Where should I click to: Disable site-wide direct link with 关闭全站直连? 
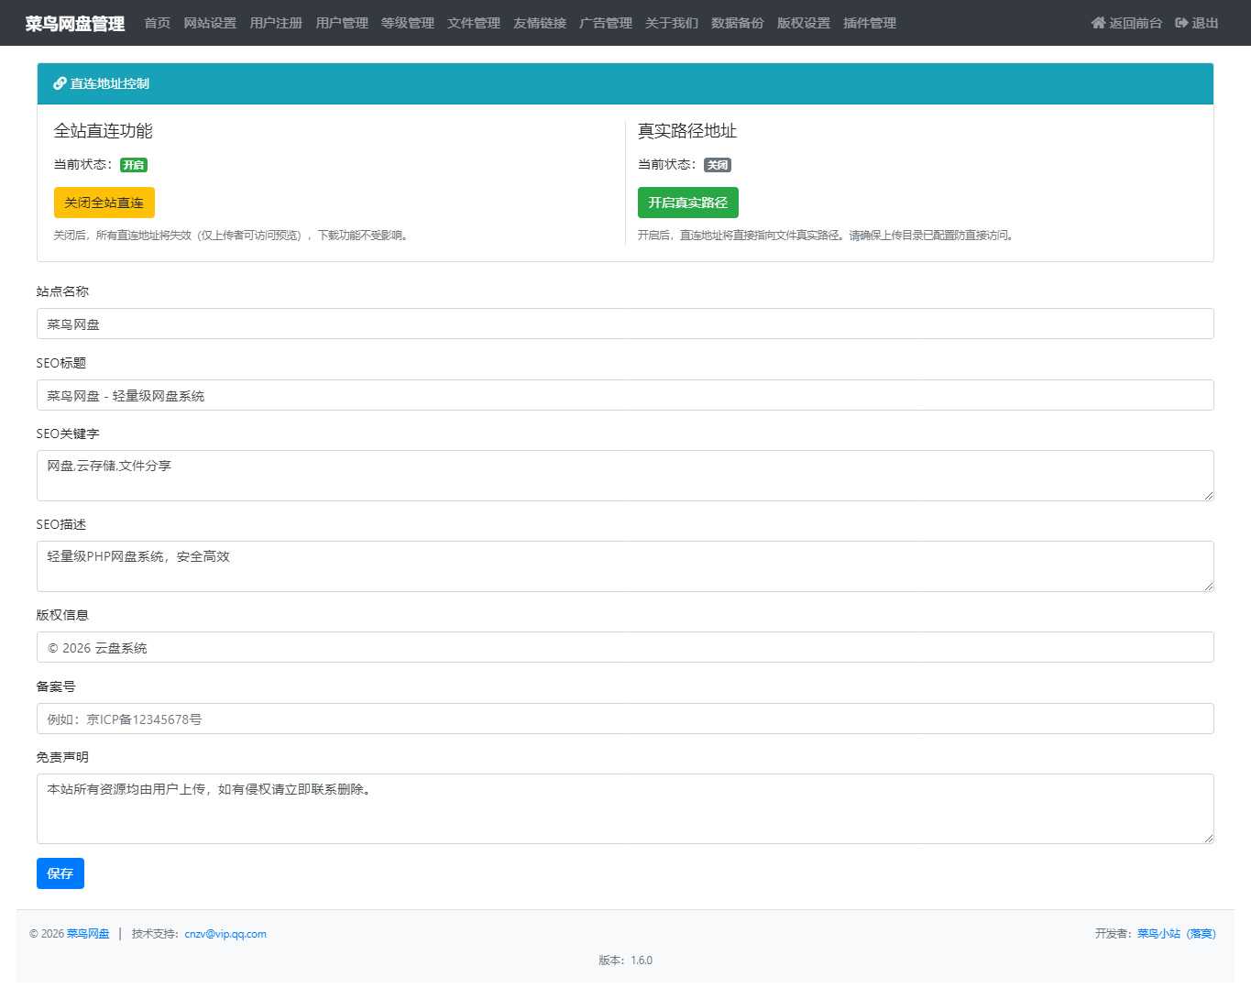coord(104,203)
